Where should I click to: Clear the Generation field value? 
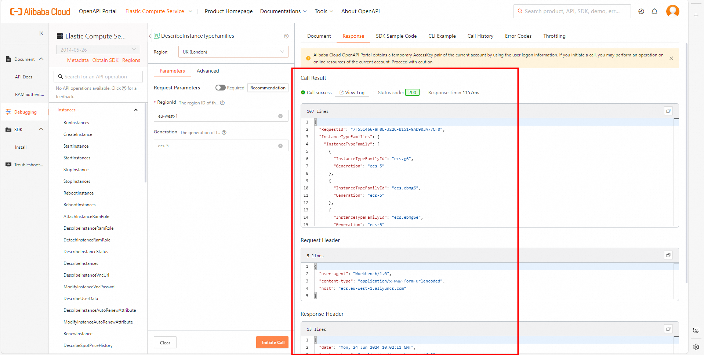tap(280, 146)
